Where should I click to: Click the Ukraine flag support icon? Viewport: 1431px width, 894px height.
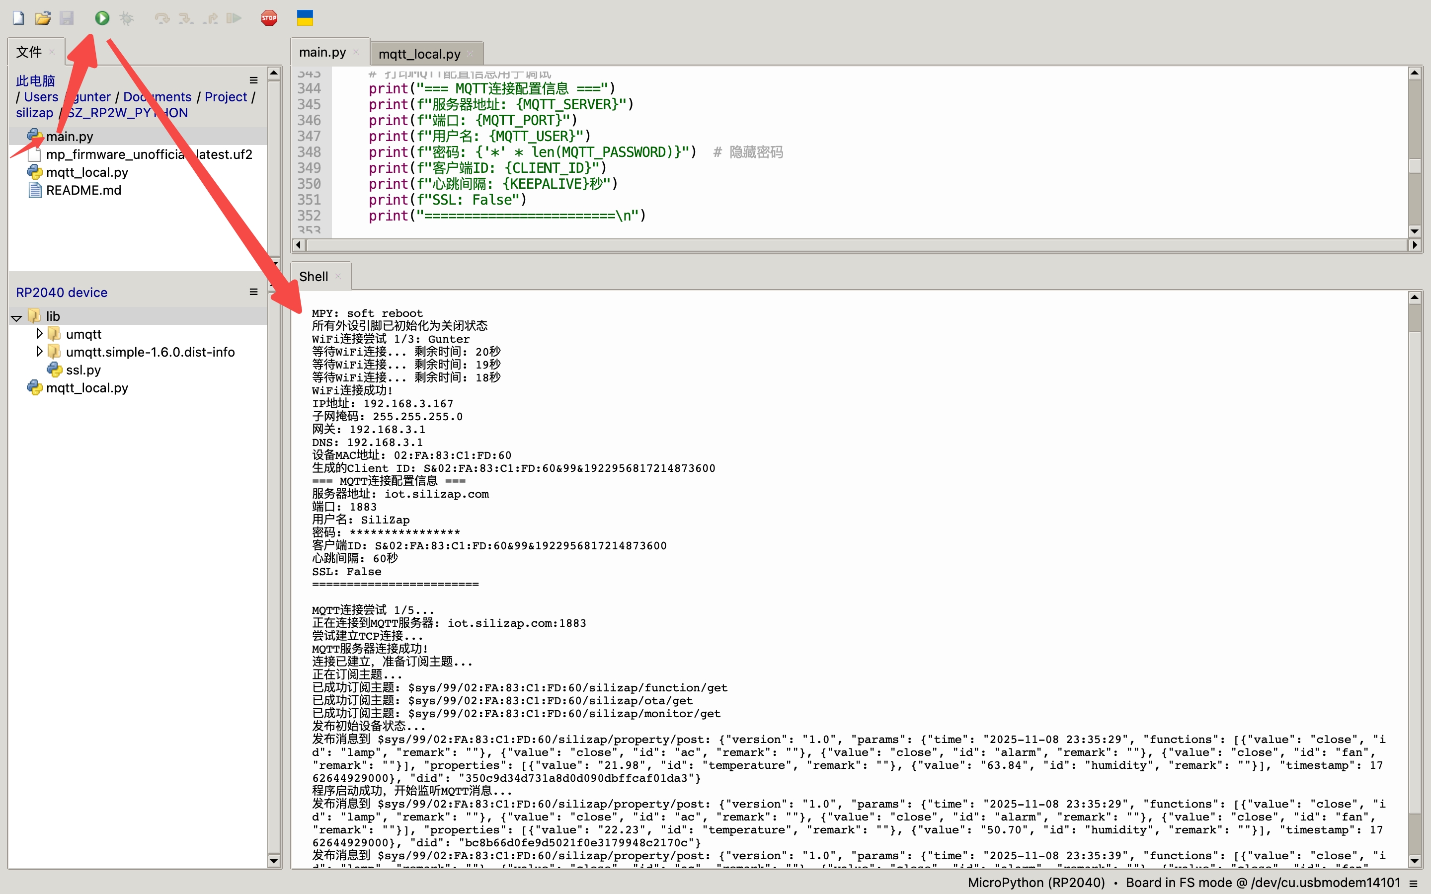[305, 18]
